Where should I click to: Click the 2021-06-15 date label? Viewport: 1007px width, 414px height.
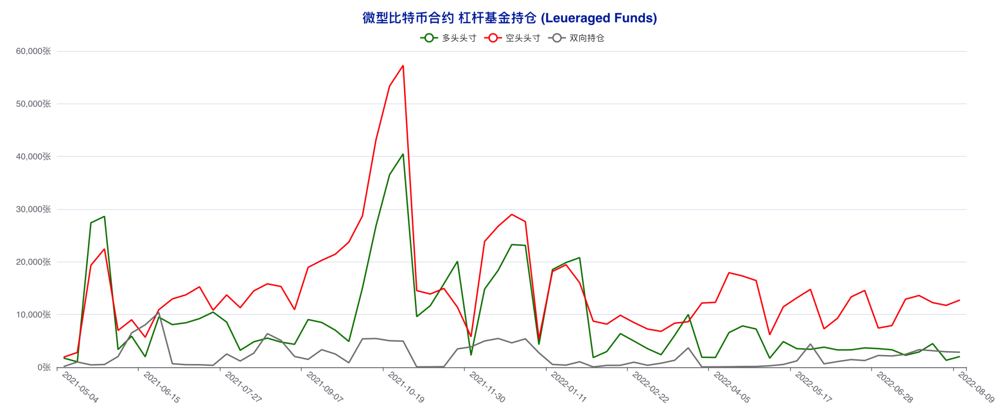[162, 388]
